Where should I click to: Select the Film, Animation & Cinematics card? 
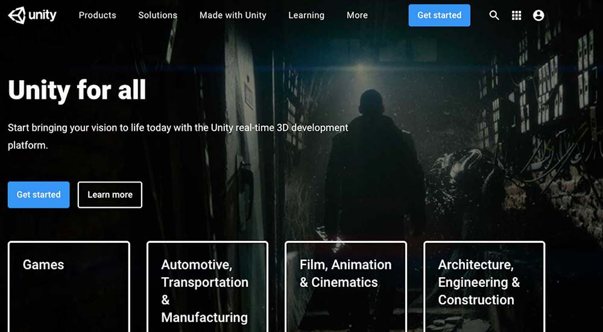(346, 287)
